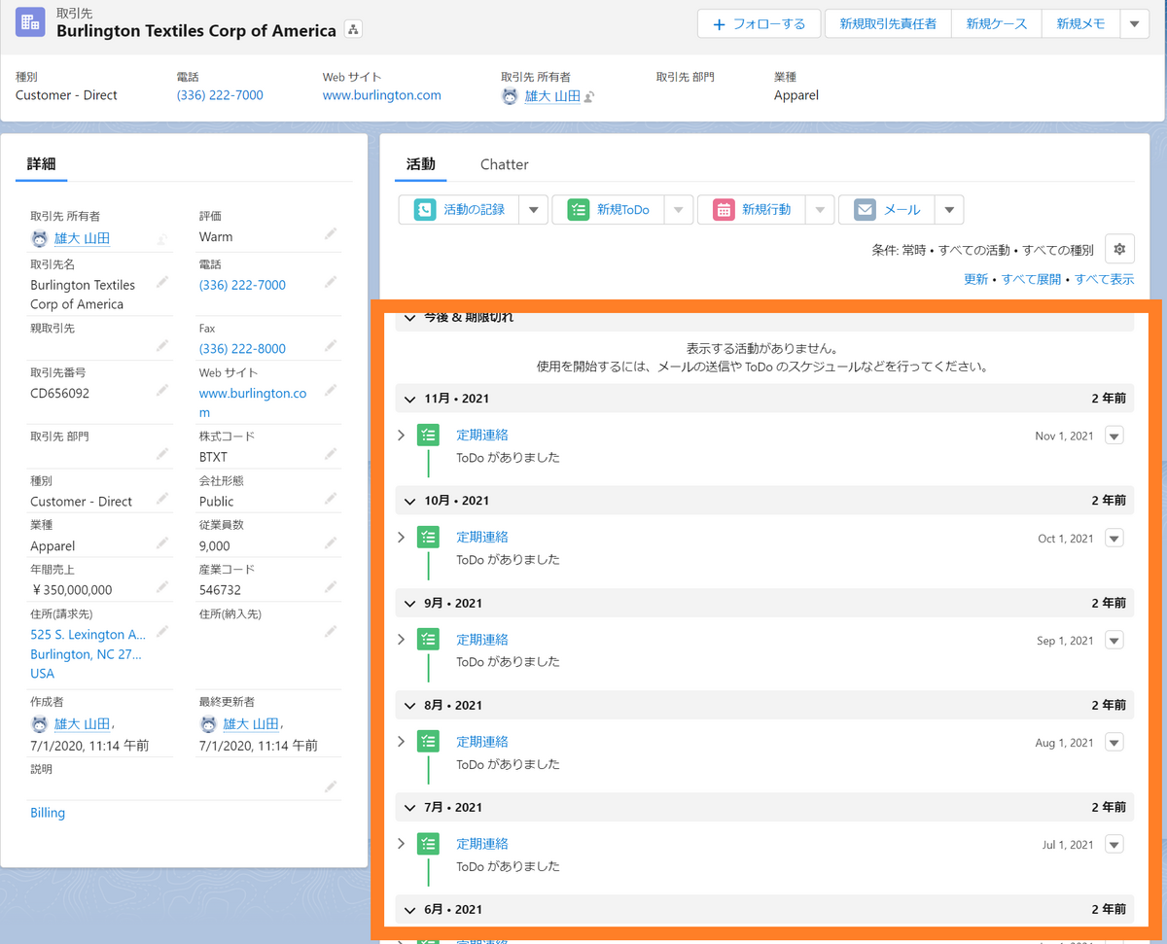The image size is (1167, 944).
Task: Select the 詳細 tab
Action: (x=41, y=164)
